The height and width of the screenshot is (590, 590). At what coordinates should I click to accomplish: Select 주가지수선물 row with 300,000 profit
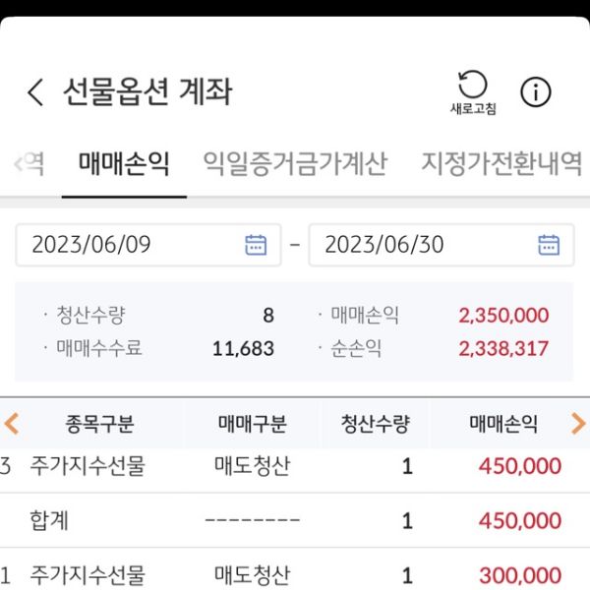click(x=295, y=574)
